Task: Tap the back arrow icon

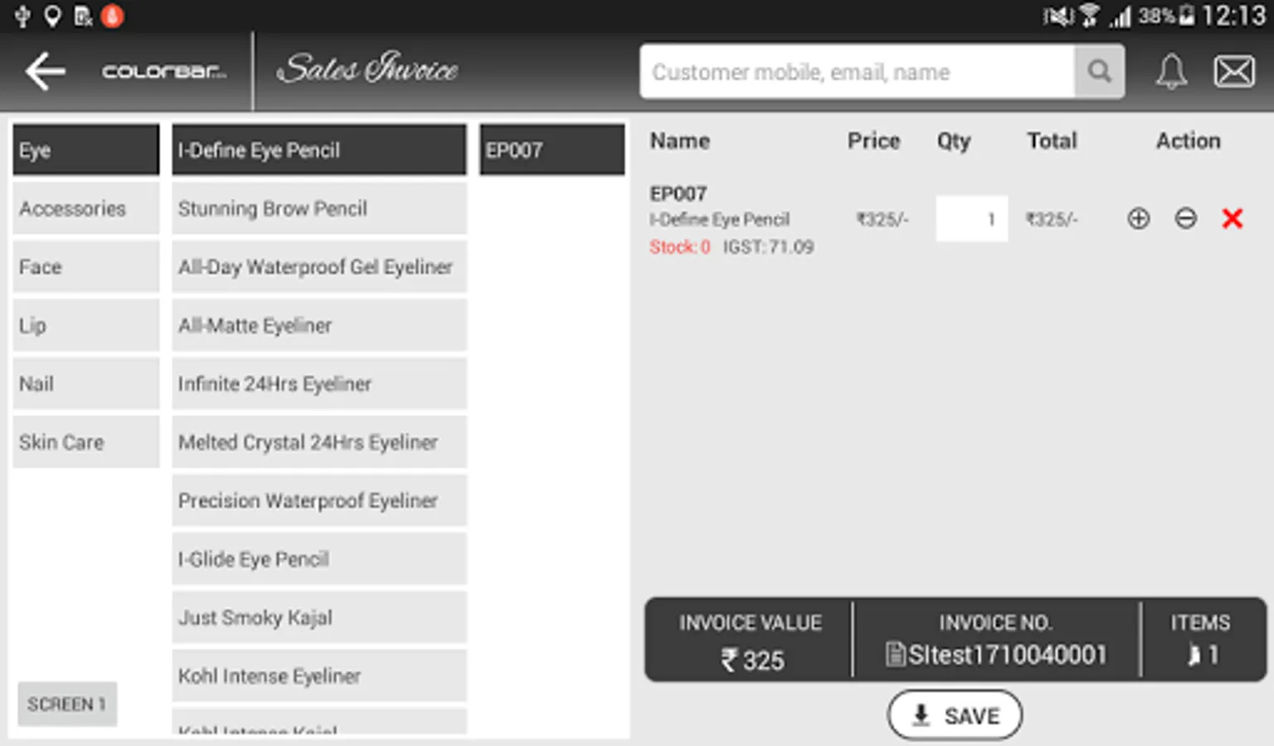Action: point(45,71)
